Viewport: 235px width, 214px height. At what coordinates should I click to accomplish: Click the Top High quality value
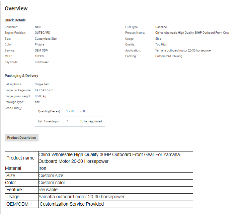point(161,44)
